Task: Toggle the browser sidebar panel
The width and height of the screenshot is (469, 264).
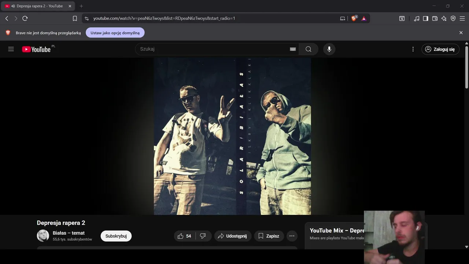Action: click(425, 18)
